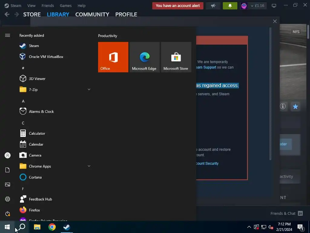Expand the Start menu hamburger navigation
The height and width of the screenshot is (233, 310).
8,35
